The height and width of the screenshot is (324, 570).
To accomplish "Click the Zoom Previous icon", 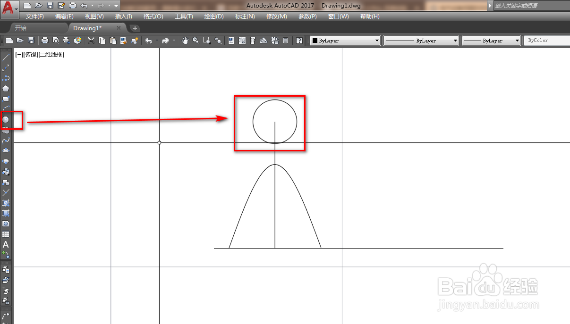I will (218, 41).
